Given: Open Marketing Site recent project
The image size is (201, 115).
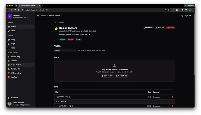Looking at the screenshot, I should click(x=20, y=69).
